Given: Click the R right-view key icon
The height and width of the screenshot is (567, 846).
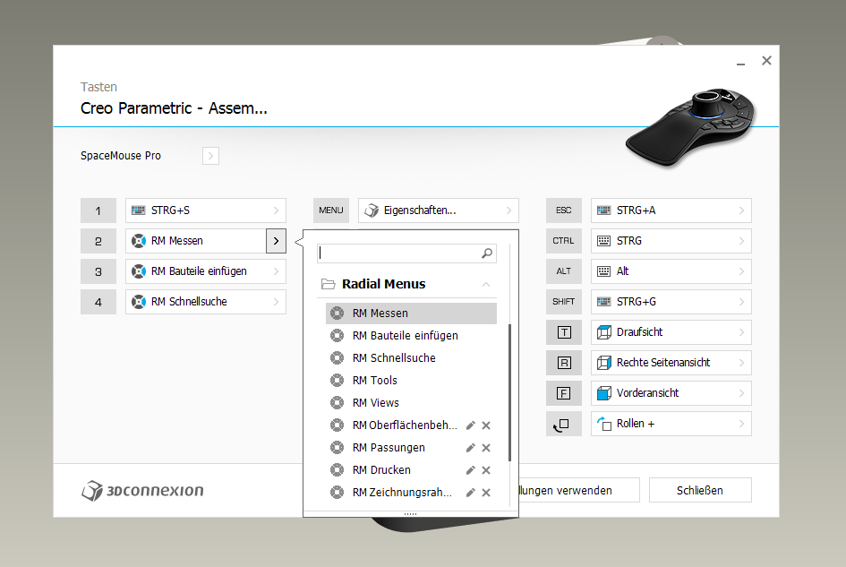Looking at the screenshot, I should (x=564, y=363).
